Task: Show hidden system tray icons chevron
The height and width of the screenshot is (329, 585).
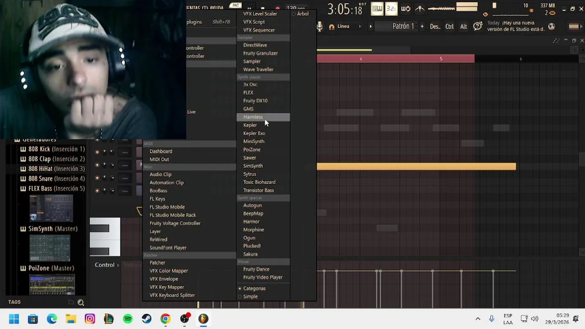Action: (x=478, y=319)
